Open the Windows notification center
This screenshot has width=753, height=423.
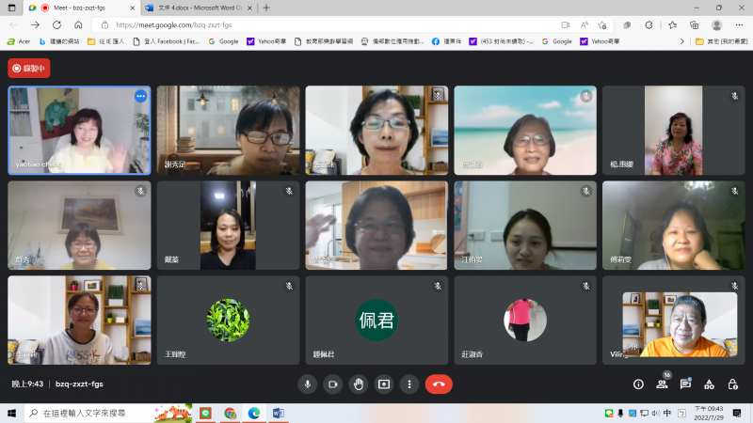click(737, 413)
